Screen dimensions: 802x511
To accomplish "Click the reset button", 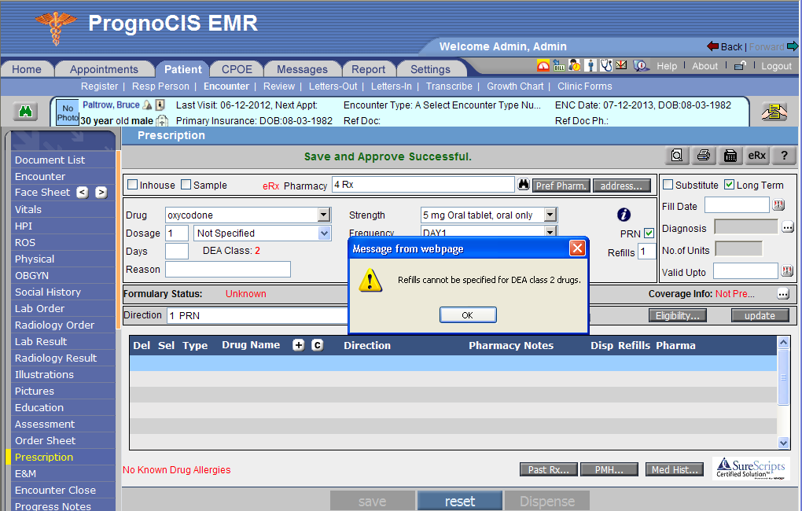I will 460,502.
